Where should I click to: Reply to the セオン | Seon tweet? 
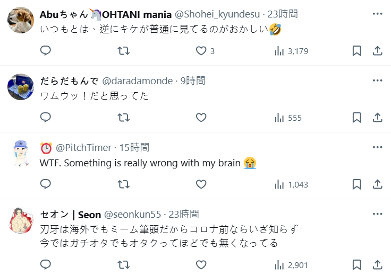[x=46, y=265]
